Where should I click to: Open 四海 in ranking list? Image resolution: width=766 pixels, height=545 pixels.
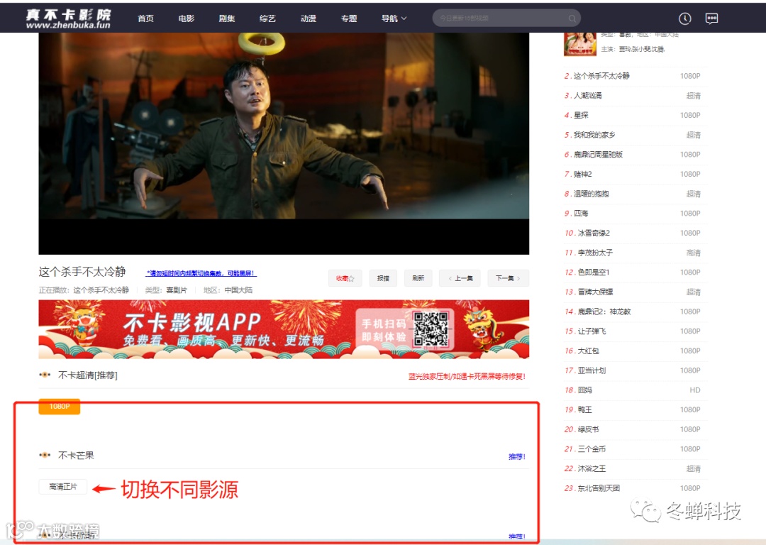[x=581, y=213]
